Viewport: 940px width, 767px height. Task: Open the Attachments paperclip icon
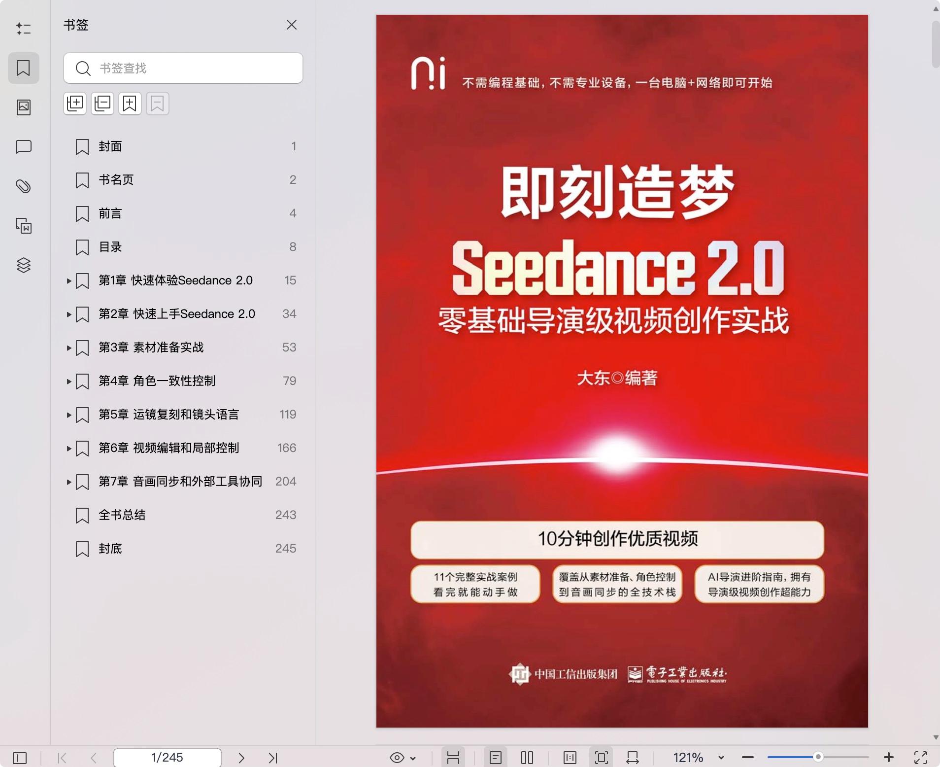point(23,186)
